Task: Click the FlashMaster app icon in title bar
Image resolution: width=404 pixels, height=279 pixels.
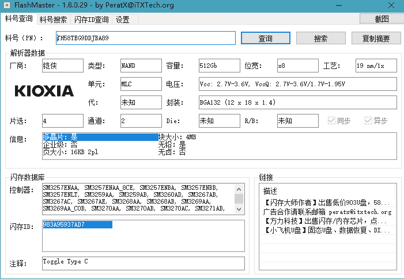Action: 7,5
